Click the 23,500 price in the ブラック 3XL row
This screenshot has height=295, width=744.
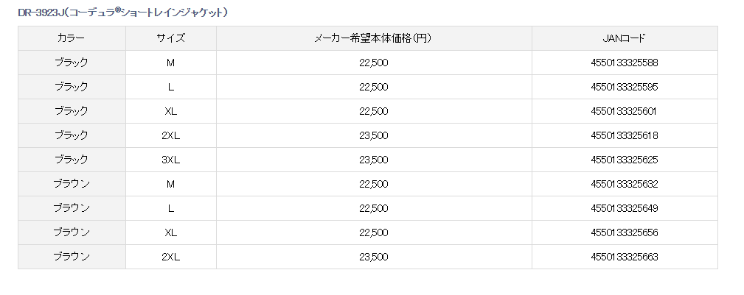(x=373, y=160)
